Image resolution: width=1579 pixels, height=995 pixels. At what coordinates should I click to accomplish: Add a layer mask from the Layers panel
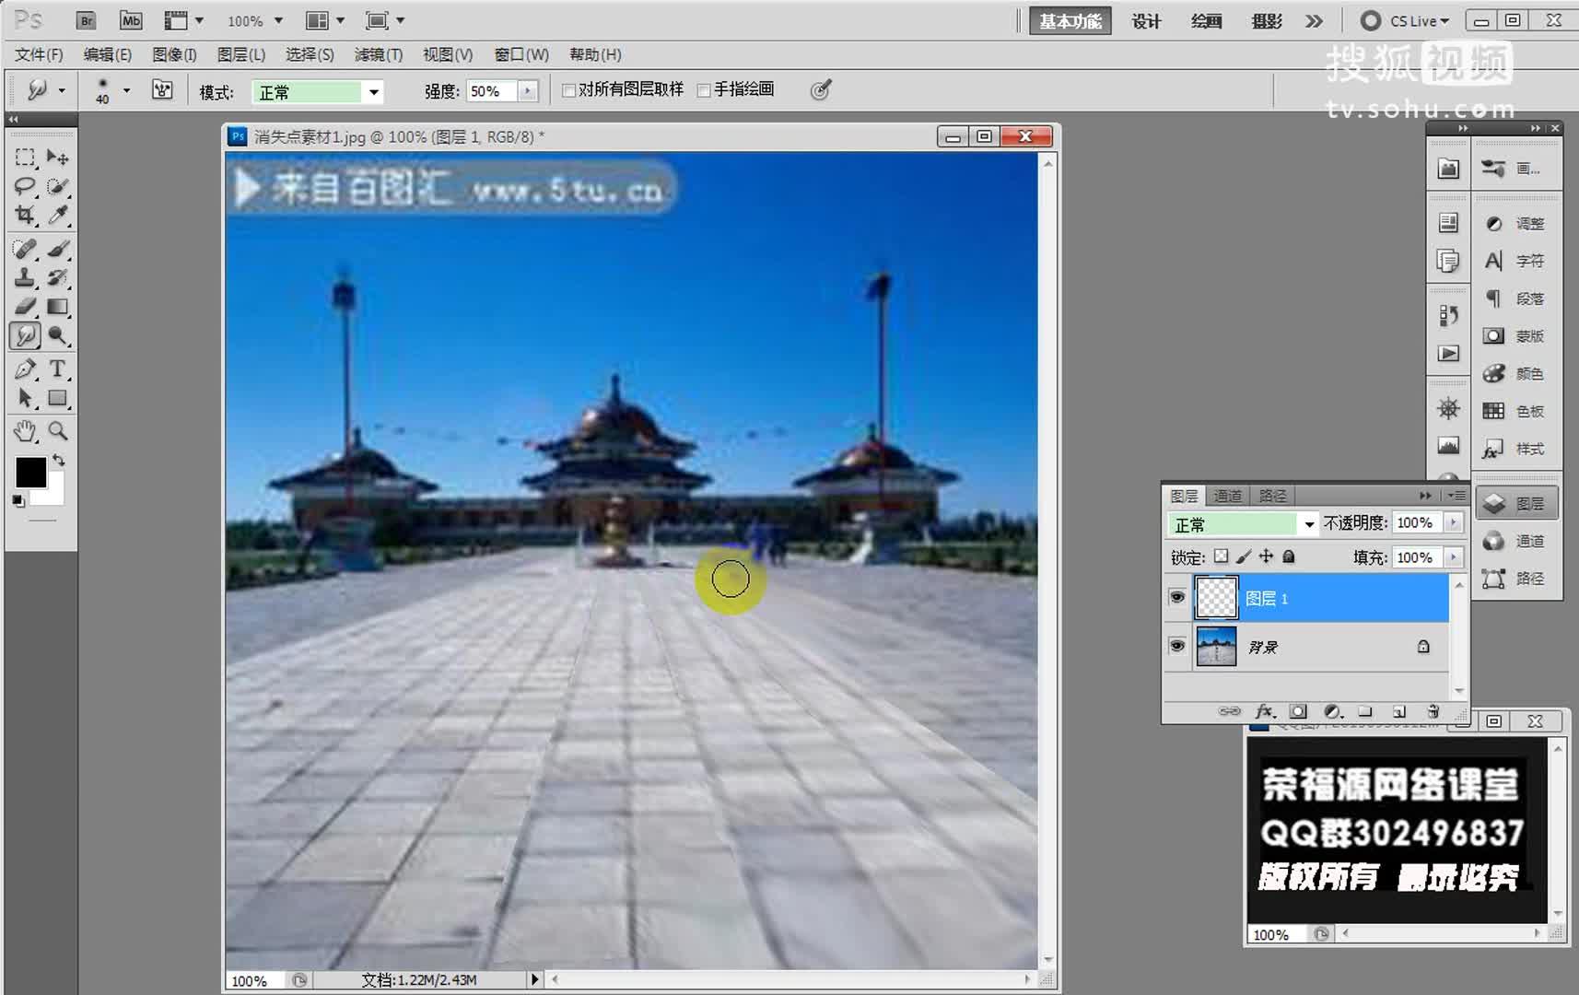1299,711
